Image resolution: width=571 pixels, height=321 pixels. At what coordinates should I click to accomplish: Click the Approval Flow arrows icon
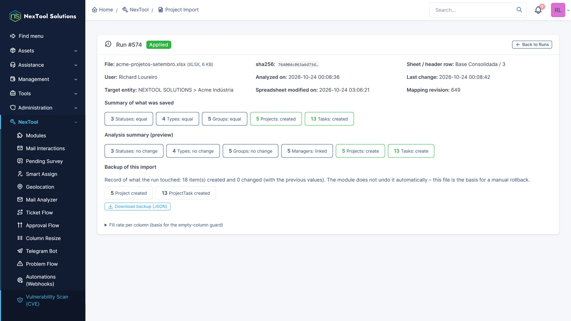[x=20, y=225]
